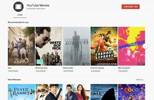The width and height of the screenshot is (154, 100).
Task: Open the Peter Rabbit poster
Action: click(x=21, y=92)
